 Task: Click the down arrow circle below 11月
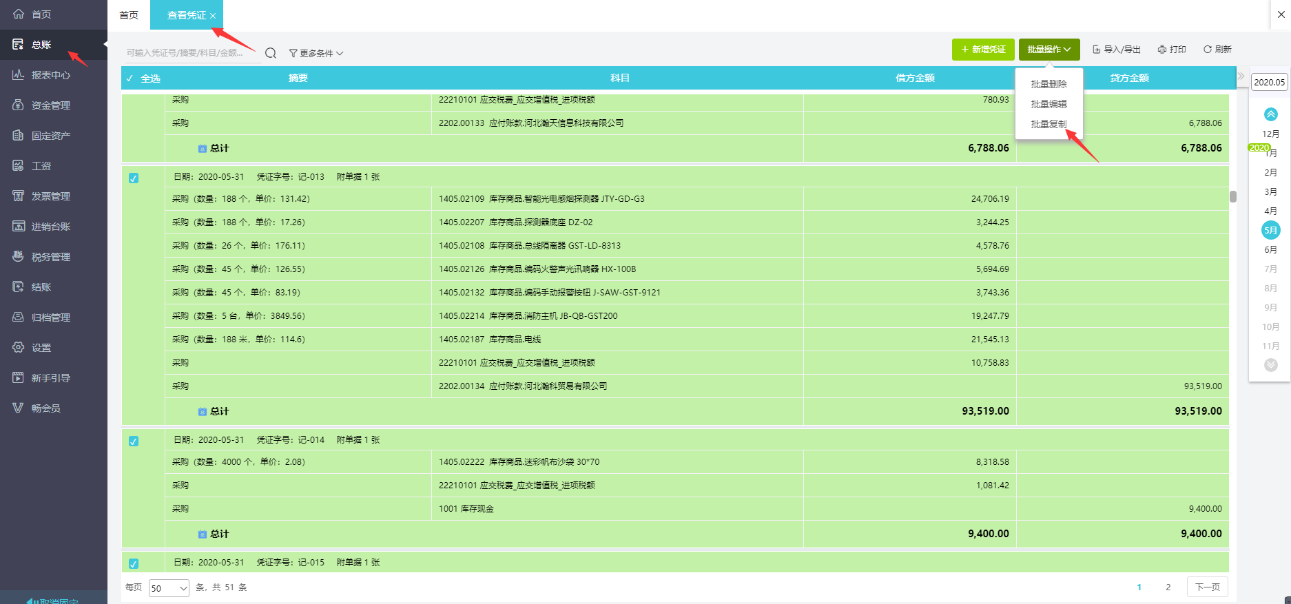(x=1271, y=365)
